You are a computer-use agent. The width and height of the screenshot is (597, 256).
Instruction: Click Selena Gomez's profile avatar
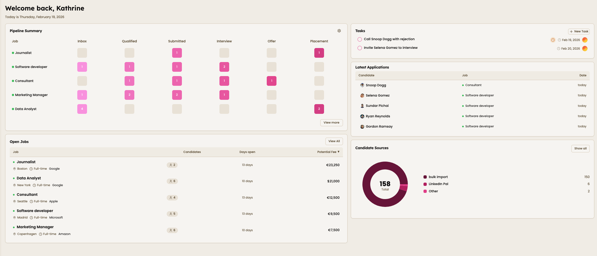[362, 95]
